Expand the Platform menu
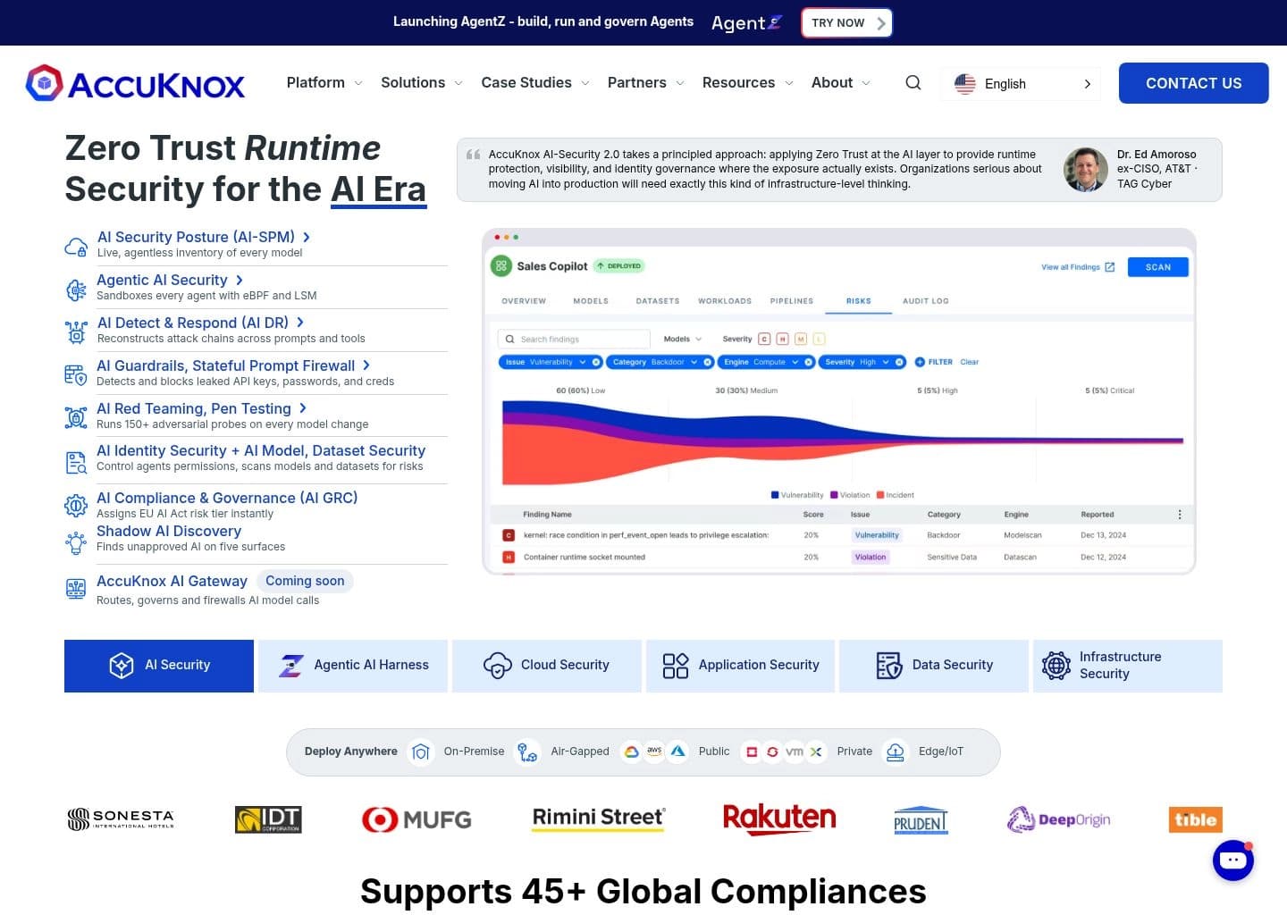The image size is (1287, 915). click(324, 83)
